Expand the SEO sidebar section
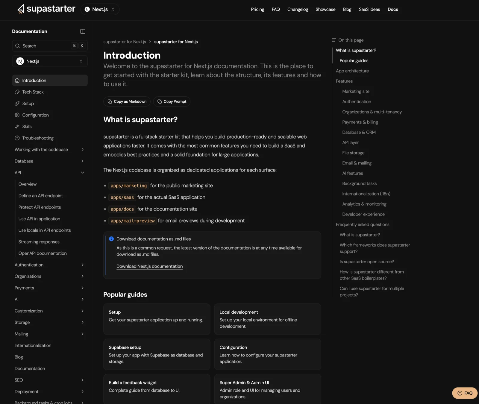This screenshot has height=404, width=479. (x=50, y=380)
